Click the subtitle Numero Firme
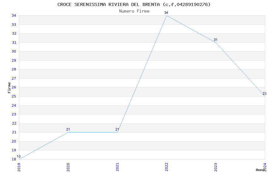Image resolution: width=268 pixels, height=173 pixels. tap(134, 11)
